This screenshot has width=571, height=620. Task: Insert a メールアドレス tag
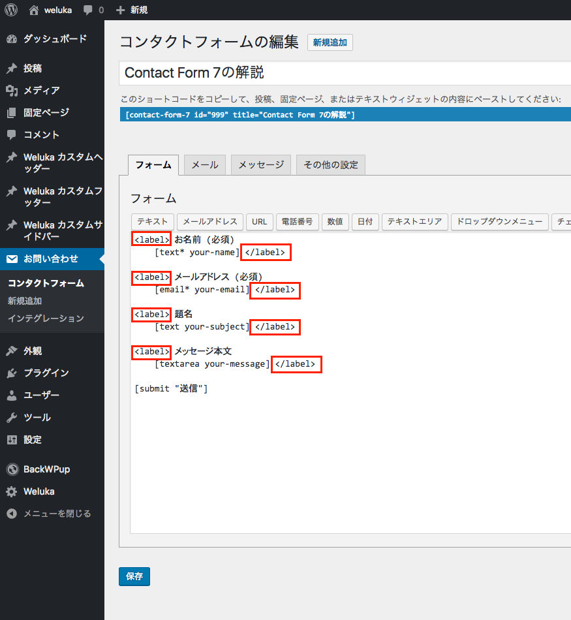[x=210, y=221]
